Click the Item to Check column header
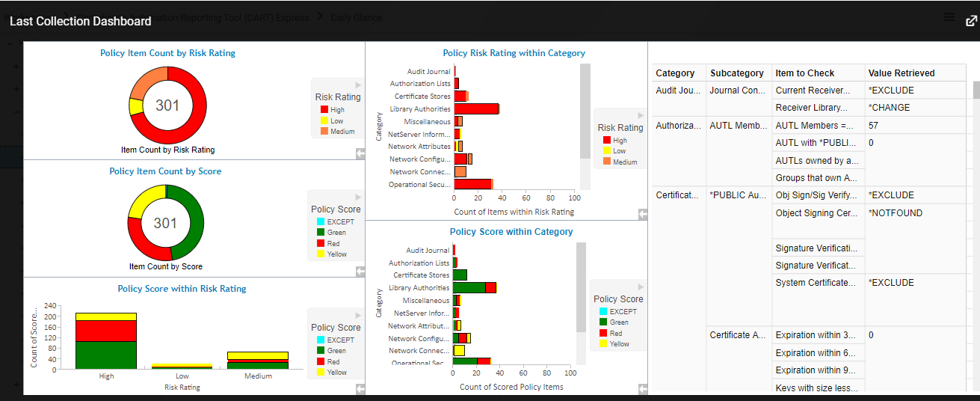The width and height of the screenshot is (980, 401). 804,73
